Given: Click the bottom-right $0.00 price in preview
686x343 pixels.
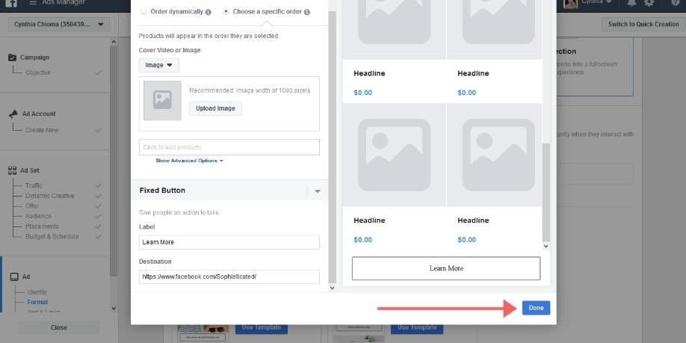Looking at the screenshot, I should coord(467,240).
